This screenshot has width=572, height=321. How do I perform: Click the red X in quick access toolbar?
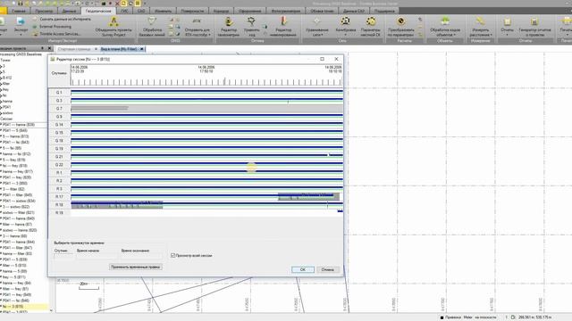coord(117,4)
